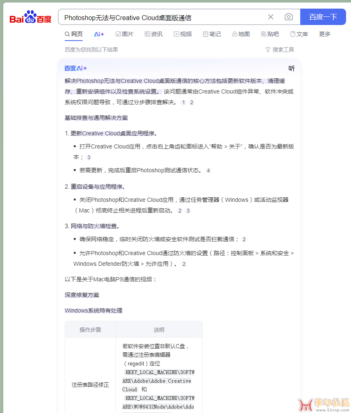Open 搜索工具 filter options
The height and width of the screenshot is (413, 351).
[280, 50]
